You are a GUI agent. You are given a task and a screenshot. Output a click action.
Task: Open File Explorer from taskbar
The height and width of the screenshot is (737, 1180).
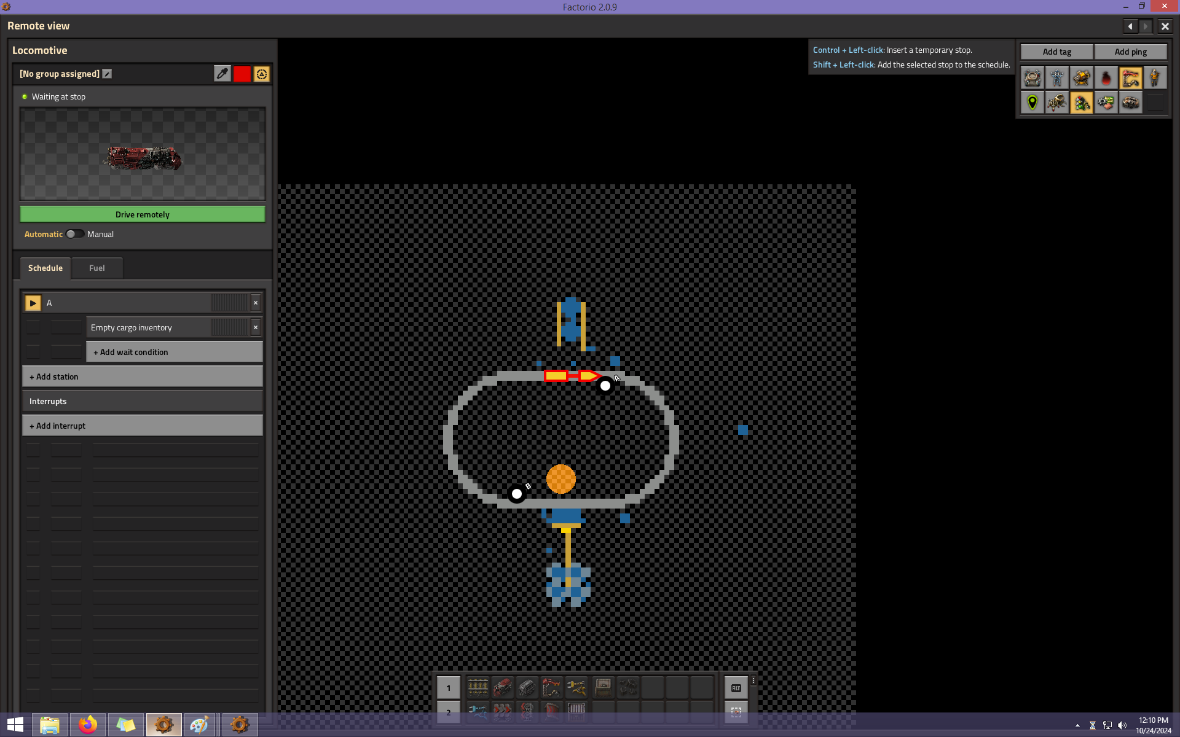50,725
